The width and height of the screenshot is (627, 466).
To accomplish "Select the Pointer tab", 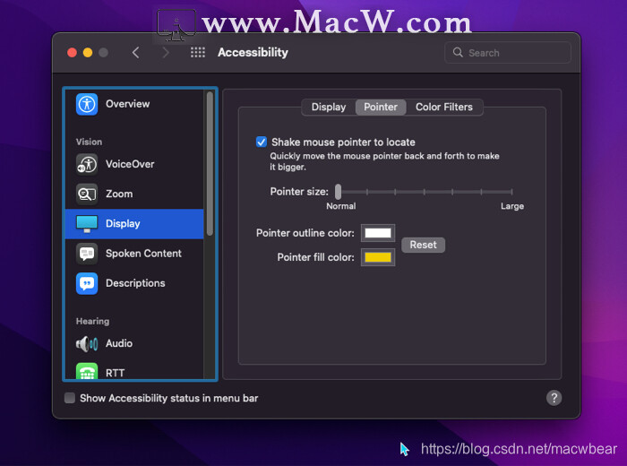I will [x=381, y=108].
